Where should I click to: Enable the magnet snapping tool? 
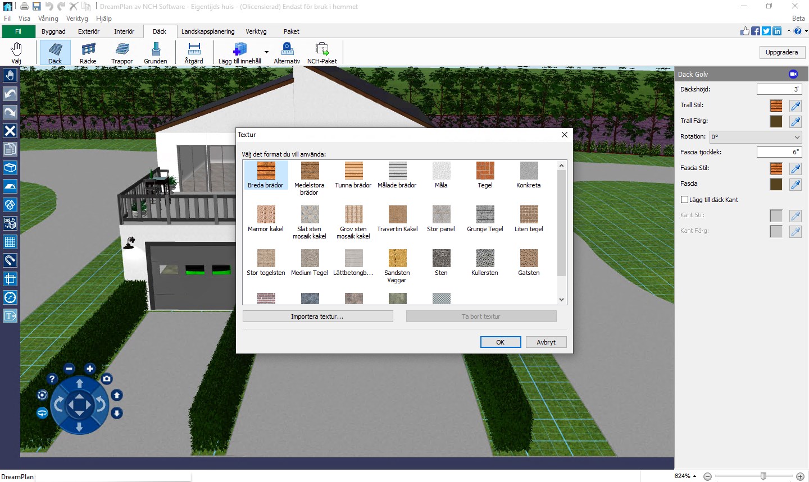tap(10, 260)
